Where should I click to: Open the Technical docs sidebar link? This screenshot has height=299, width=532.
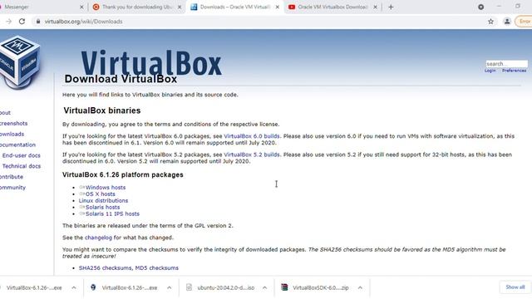22,166
